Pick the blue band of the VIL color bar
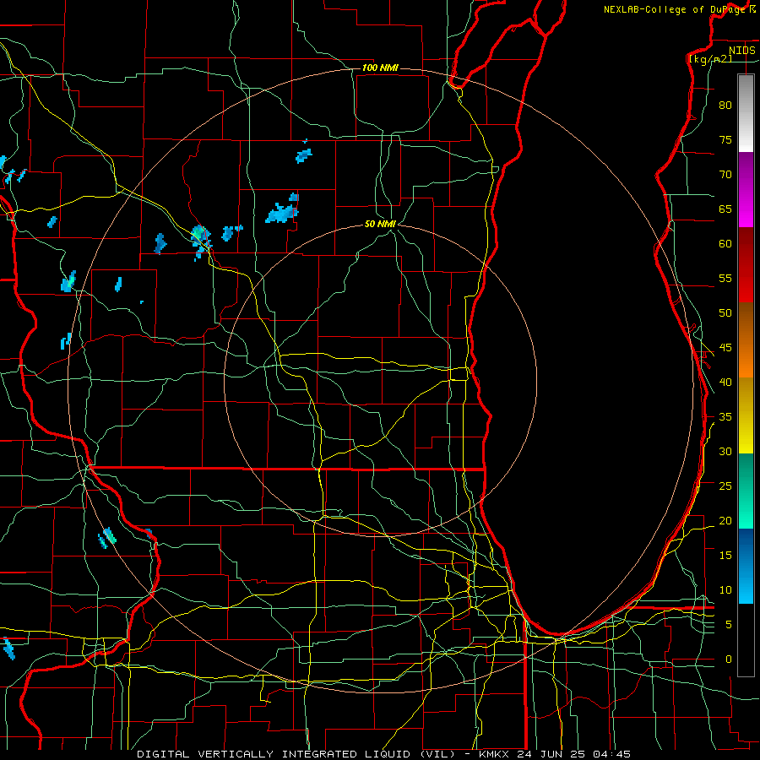Screen dimensions: 760x760 click(746, 566)
